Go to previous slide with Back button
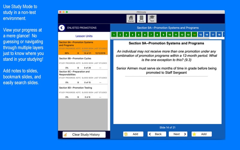This screenshot has height=150, width=240. pos(157,134)
